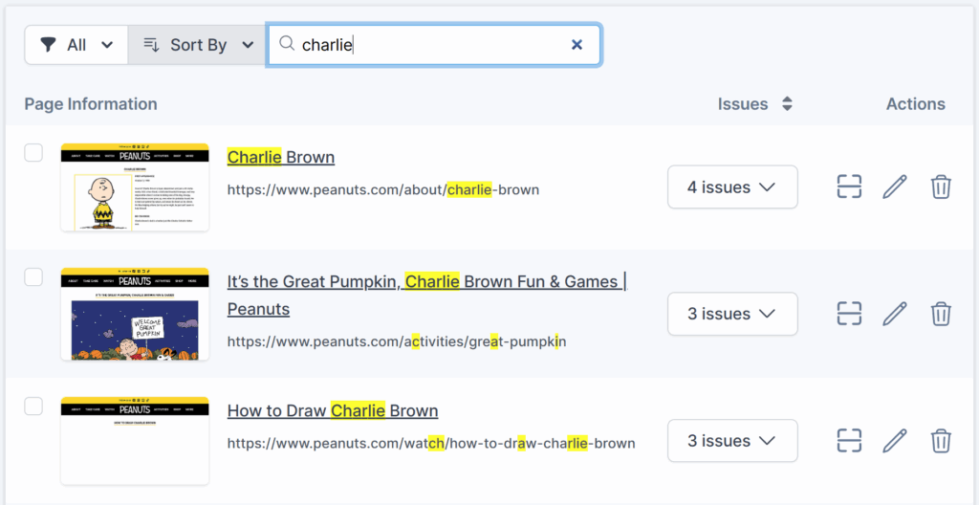The height and width of the screenshot is (505, 979).
Task: Rescan the Great Pumpkin page
Action: click(849, 314)
